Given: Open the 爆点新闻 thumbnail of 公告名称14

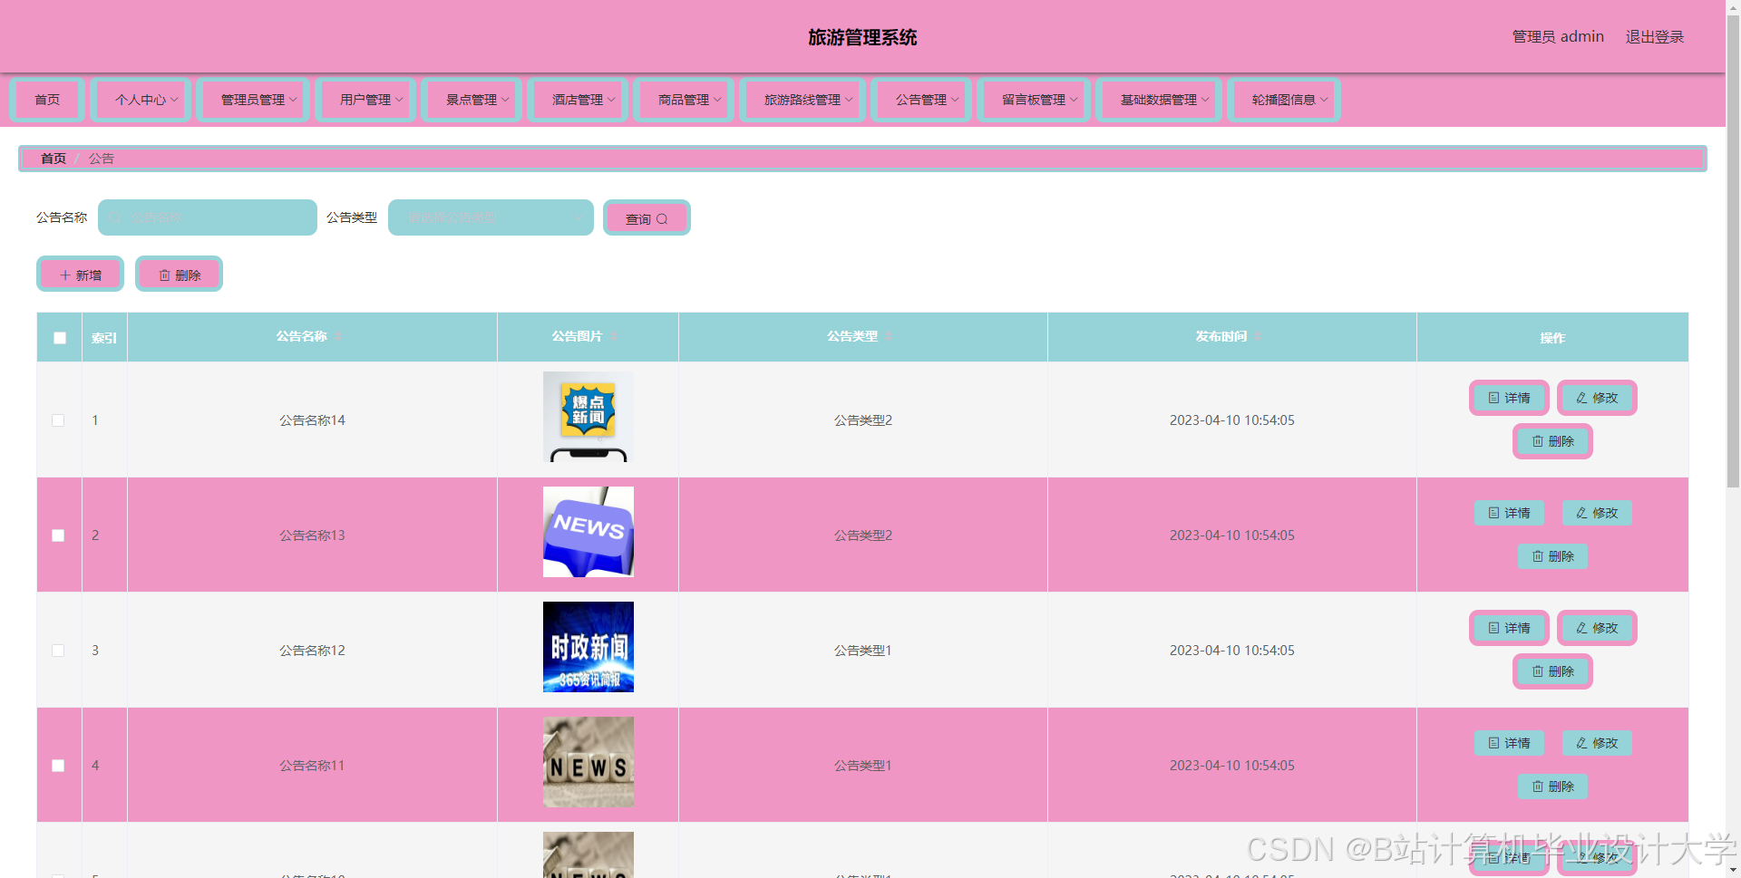Looking at the screenshot, I should click(x=588, y=417).
